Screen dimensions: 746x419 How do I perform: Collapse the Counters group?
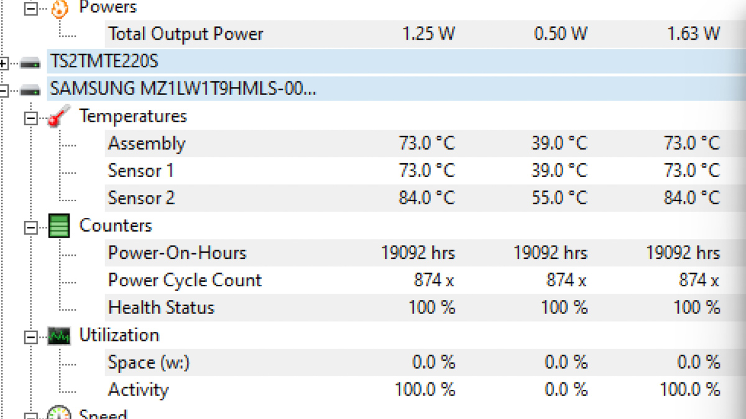point(30,228)
